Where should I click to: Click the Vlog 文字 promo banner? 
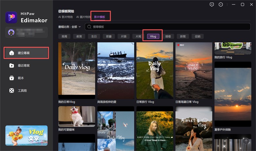26,135
